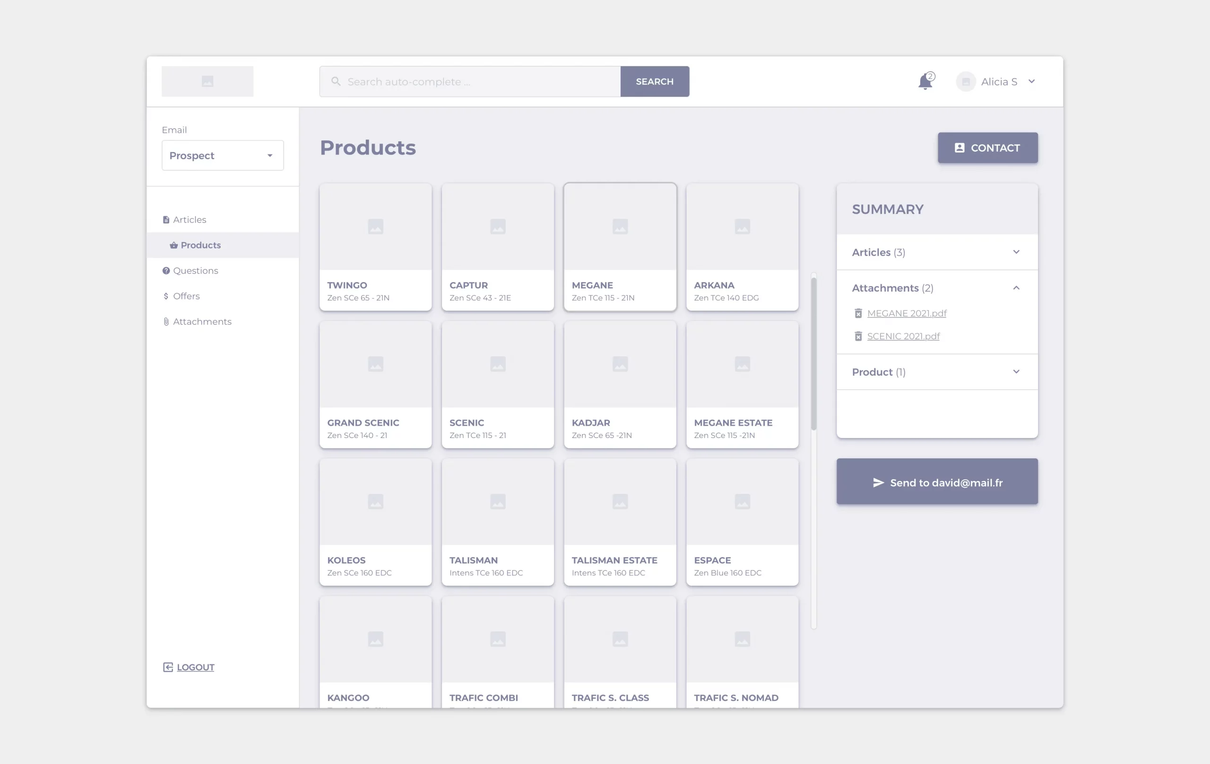Select the MEGANE product card
1210x764 pixels.
[x=620, y=247]
